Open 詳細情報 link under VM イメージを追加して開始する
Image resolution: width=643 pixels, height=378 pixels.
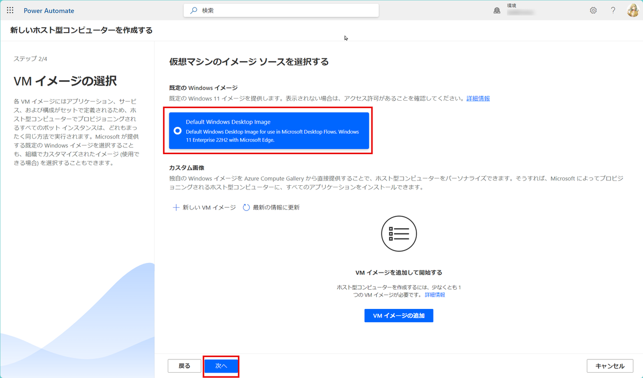435,295
